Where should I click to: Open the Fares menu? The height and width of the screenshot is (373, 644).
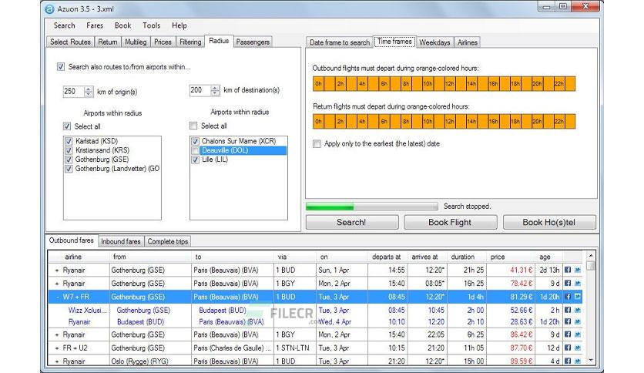coord(95,25)
